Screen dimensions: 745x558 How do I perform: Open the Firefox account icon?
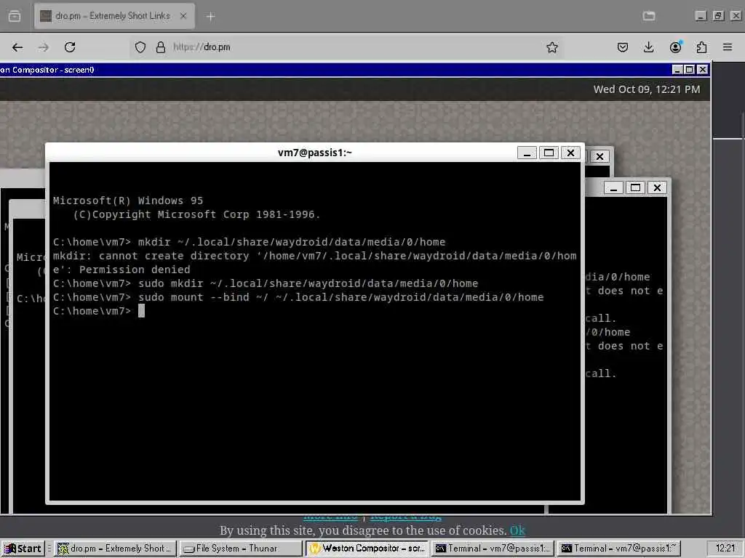675,47
